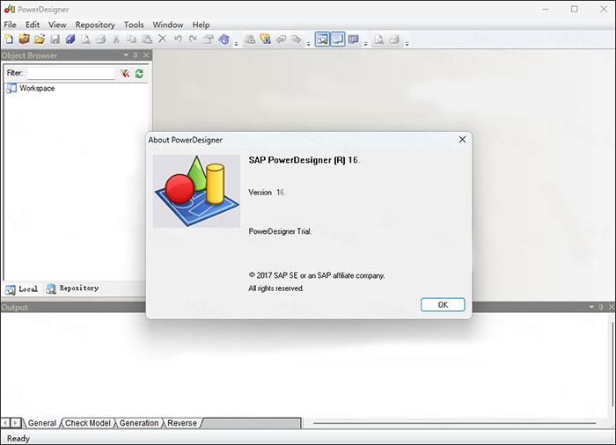616x445 pixels.
Task: Open the Tools menu
Action: [134, 25]
